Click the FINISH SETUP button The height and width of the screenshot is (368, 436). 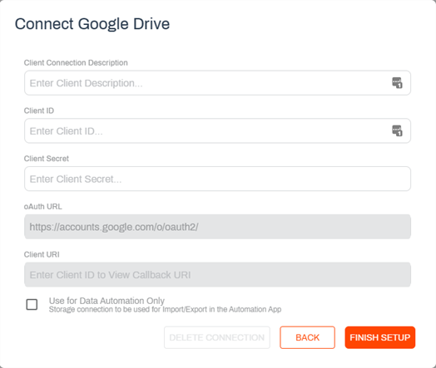click(x=379, y=337)
